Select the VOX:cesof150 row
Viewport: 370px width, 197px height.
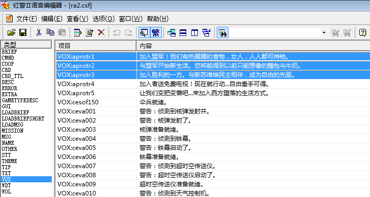click(x=213, y=102)
